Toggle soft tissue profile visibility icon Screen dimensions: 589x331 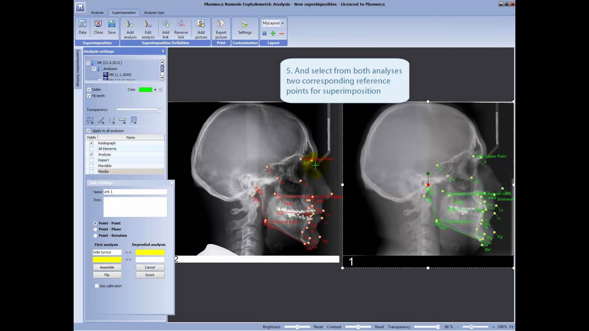point(112,120)
